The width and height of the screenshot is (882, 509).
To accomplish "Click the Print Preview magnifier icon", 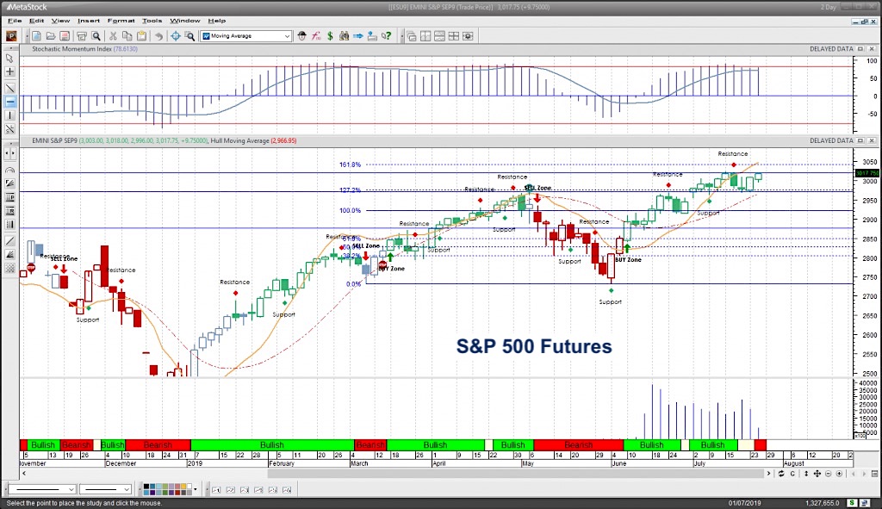I will 96,36.
